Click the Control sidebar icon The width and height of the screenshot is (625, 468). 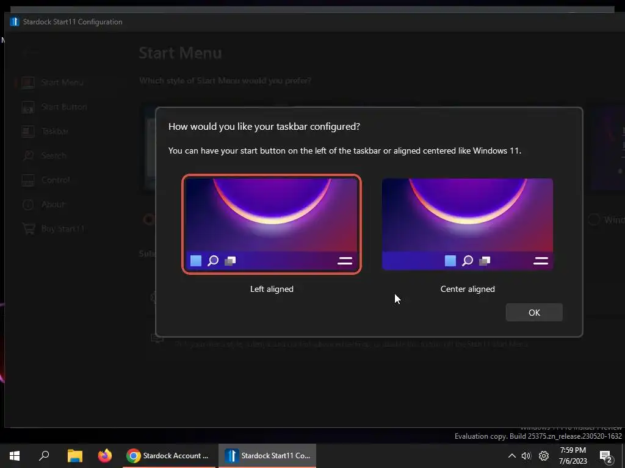pyautogui.click(x=28, y=180)
